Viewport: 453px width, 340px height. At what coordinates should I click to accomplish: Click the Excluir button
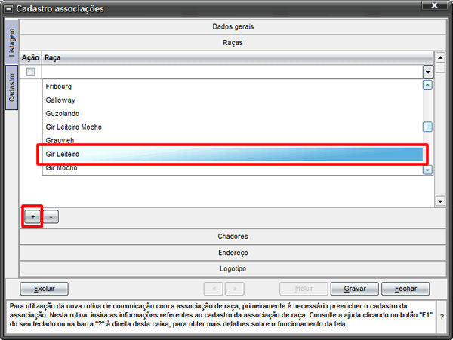pyautogui.click(x=45, y=289)
